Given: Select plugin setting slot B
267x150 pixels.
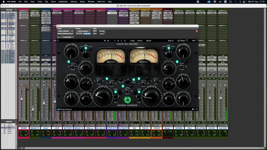Looking at the screenshot, I should [118, 41].
